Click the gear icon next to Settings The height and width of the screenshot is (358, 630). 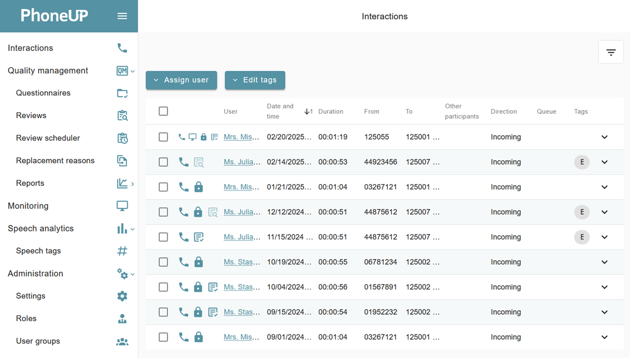[122, 296]
